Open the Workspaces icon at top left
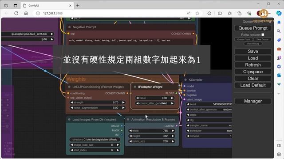284x159 pixels. (x=6, y=5)
